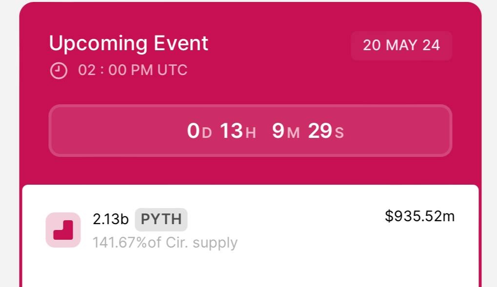Click the 141.67% percentage figure
Viewport: 497px width, 287px height.
120,243
